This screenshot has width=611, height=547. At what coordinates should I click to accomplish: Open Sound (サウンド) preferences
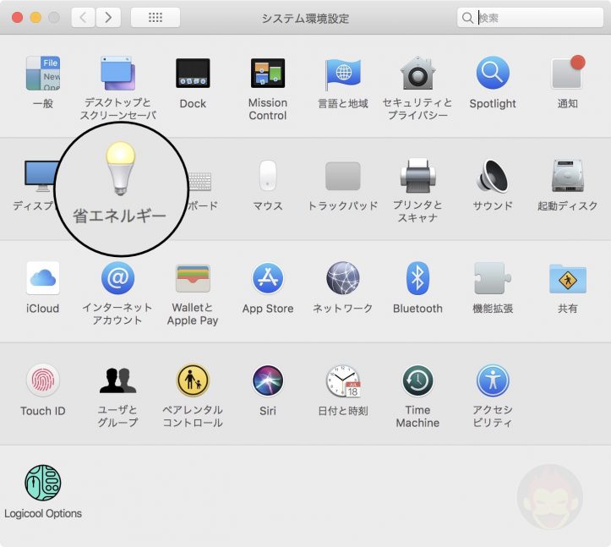[x=493, y=176]
